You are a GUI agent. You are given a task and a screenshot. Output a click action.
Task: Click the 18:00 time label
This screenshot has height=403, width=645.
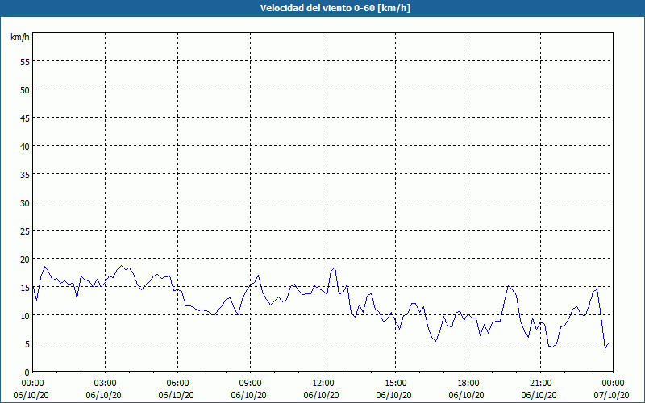[x=468, y=384]
